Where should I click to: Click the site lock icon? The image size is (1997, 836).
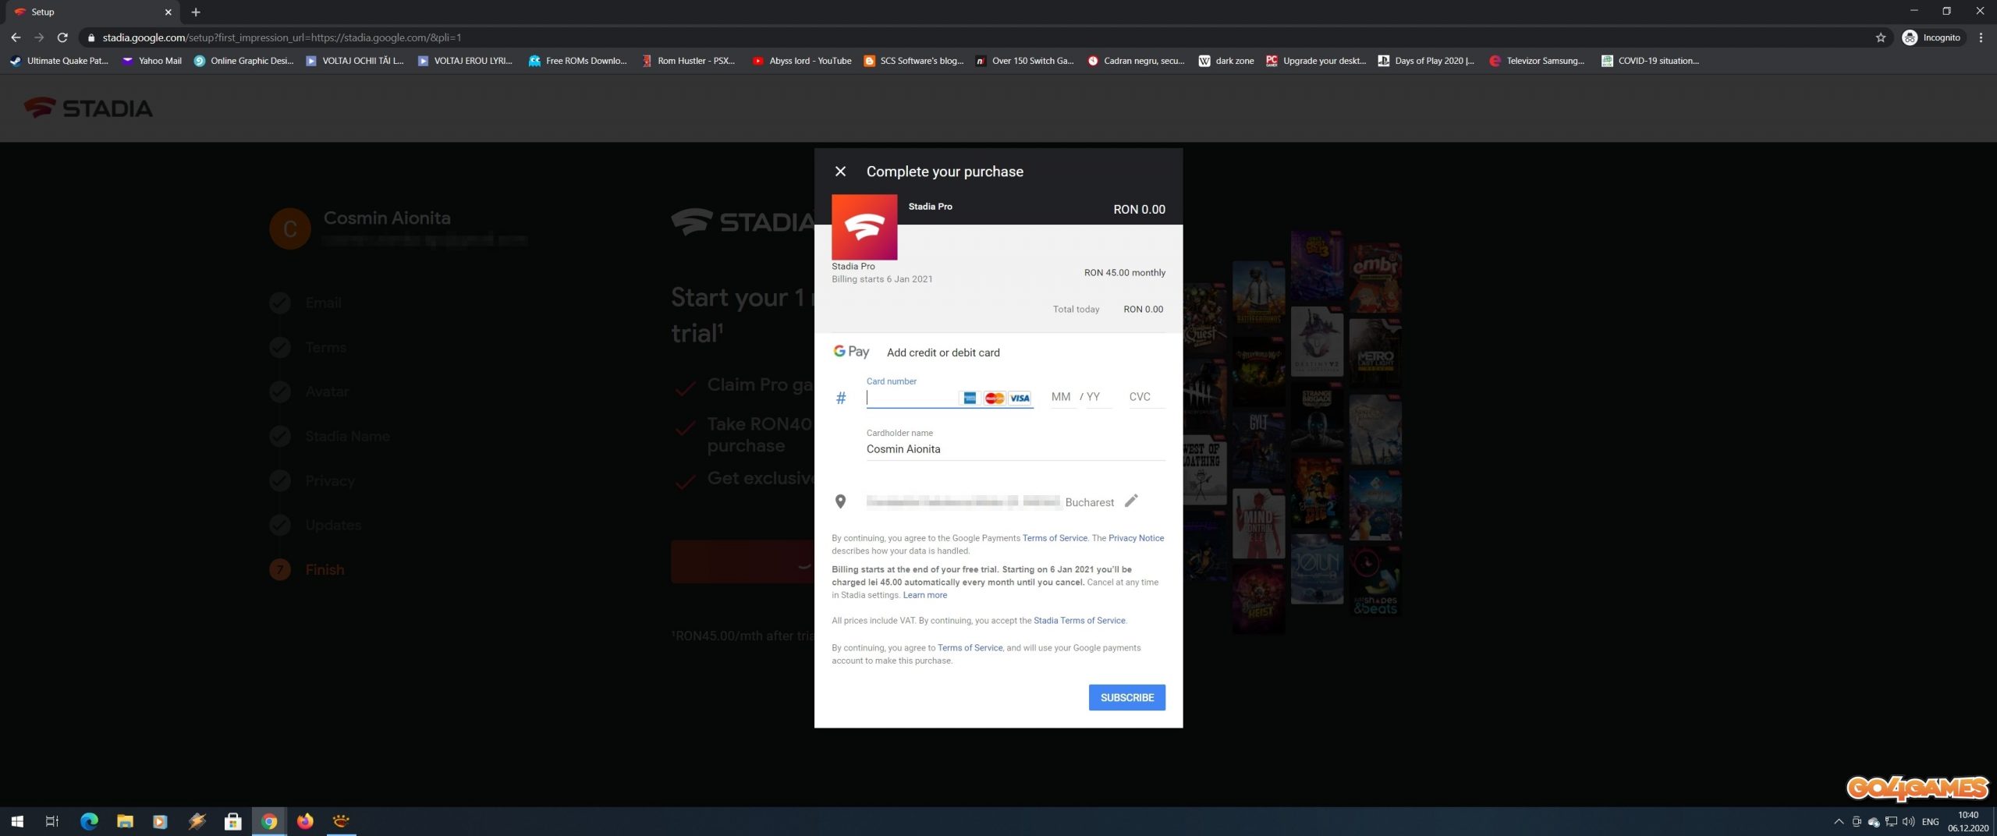click(x=90, y=37)
